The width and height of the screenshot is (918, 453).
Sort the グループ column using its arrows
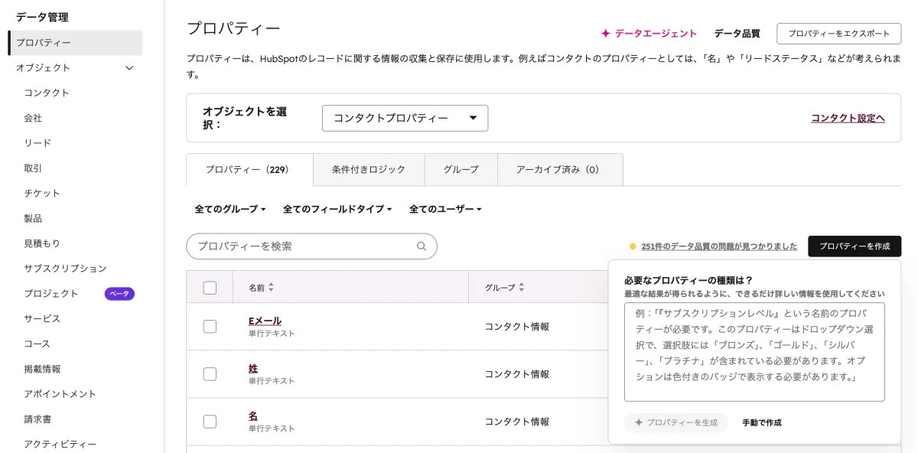(x=522, y=286)
